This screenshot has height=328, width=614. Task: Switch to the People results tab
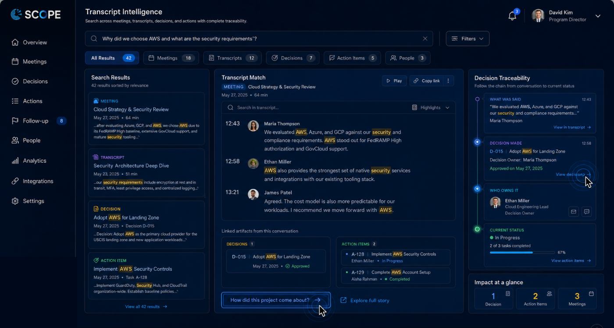tap(407, 58)
